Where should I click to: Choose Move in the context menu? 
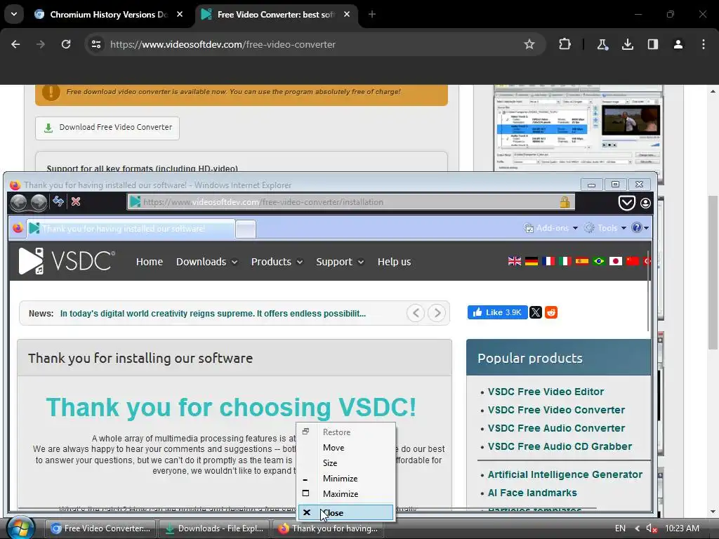[346, 448]
